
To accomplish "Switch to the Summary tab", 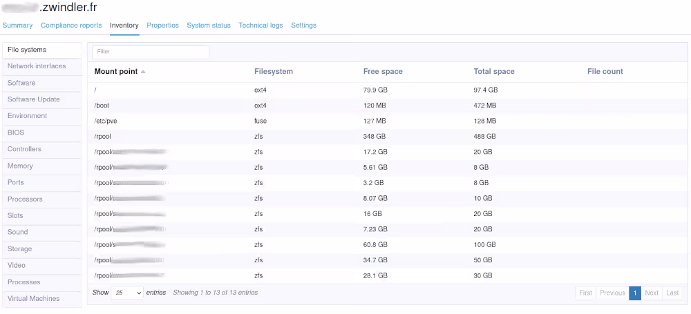I will [17, 26].
